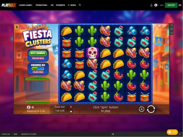
Task: Toggle the Chance x2 switch
Action: tap(38, 69)
